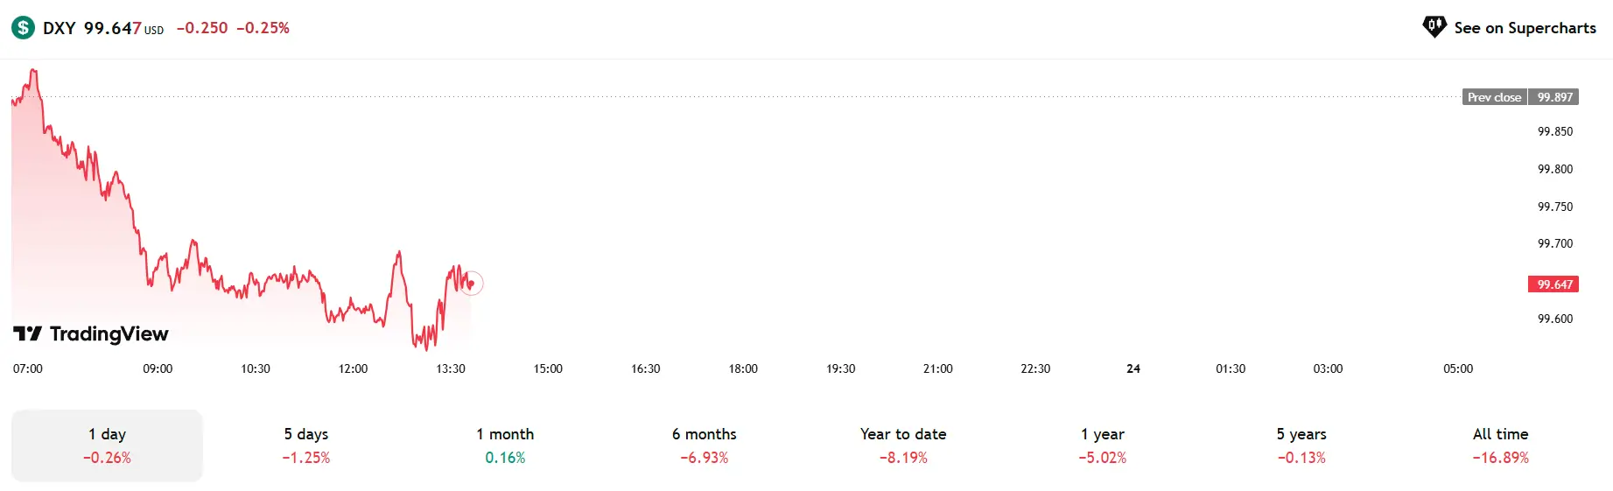Choose the Year to date range
The image size is (1613, 491).
tap(903, 445)
